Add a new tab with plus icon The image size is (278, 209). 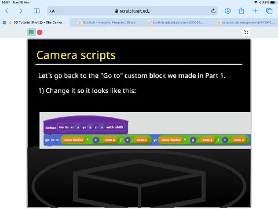point(255,11)
